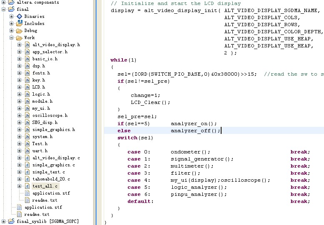324x225 pixels.
Task: Click the Includes folder icon
Action: [x=20, y=23]
